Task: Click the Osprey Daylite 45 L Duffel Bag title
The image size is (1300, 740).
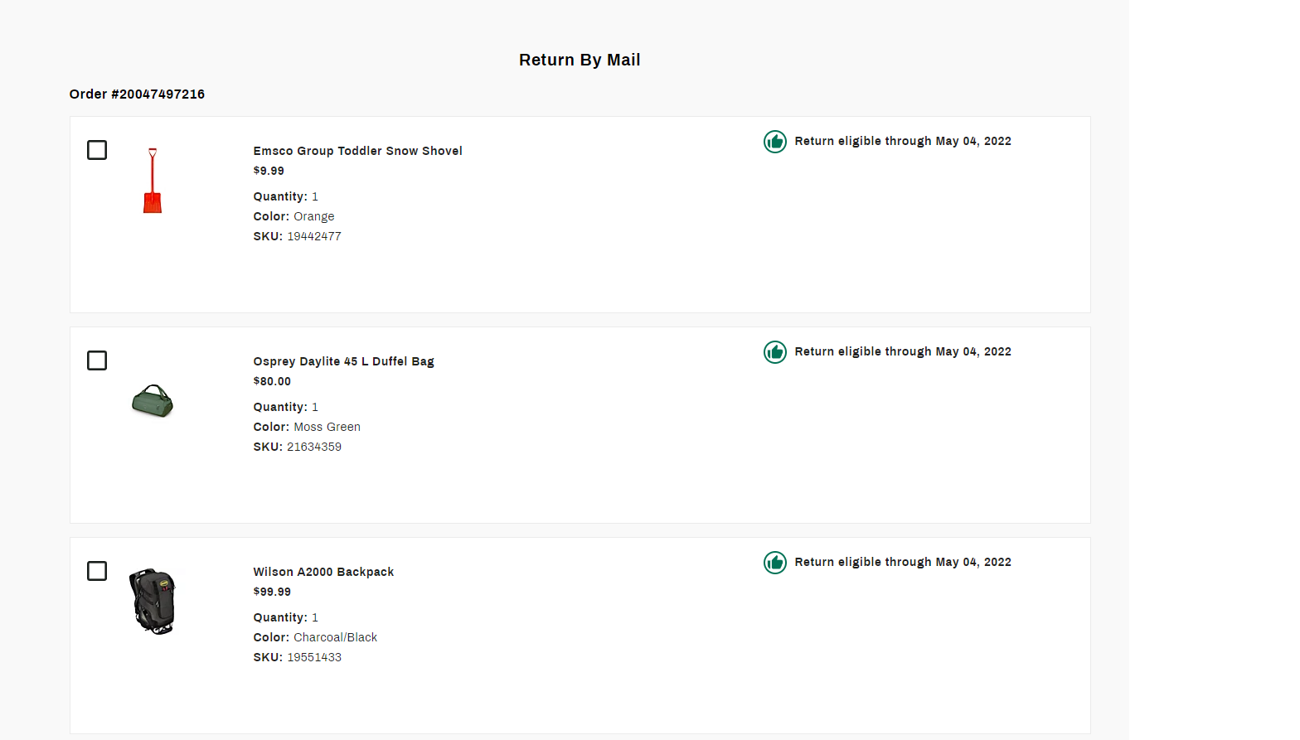Action: [344, 361]
